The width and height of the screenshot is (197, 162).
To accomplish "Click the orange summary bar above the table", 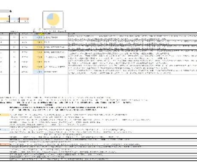I will tap(24, 19).
